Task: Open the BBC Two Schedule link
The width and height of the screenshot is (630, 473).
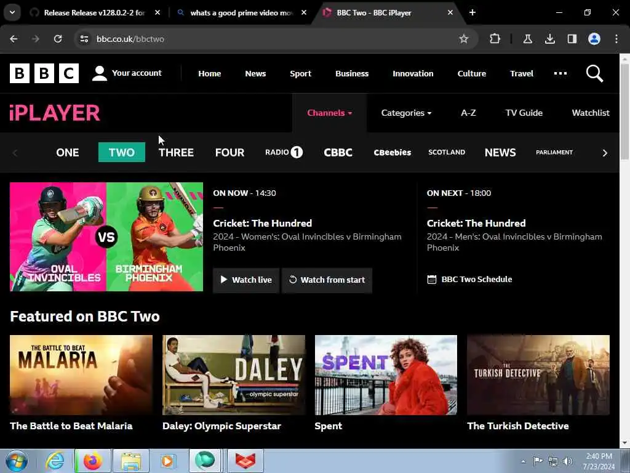Action: [469, 279]
